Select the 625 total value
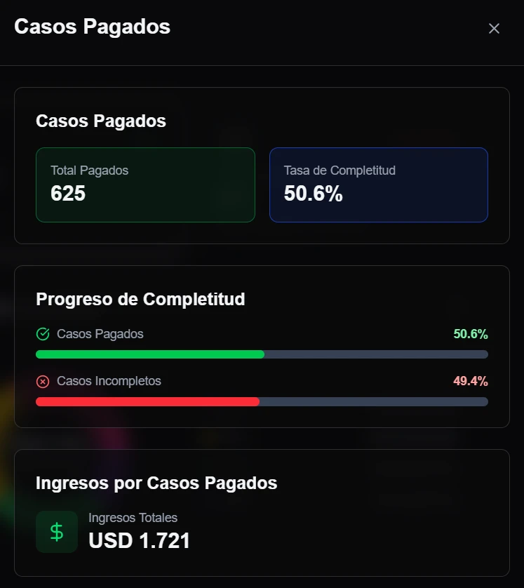The height and width of the screenshot is (588, 524). [67, 194]
